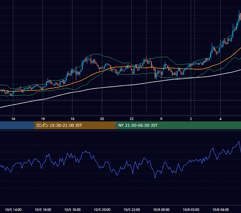
Task: Click the 10/5 22:00 time label
Action: coord(132,209)
